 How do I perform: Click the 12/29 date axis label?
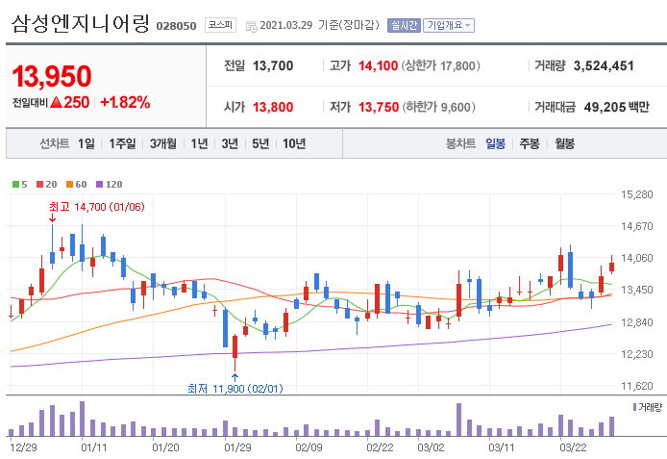pos(23,447)
